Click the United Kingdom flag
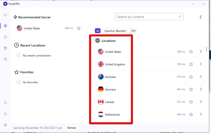Screen dimensions: 211x133 pyautogui.click(x=101, y=64)
